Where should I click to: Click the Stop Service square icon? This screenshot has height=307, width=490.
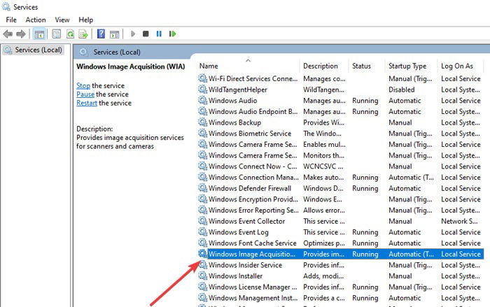[146, 34]
